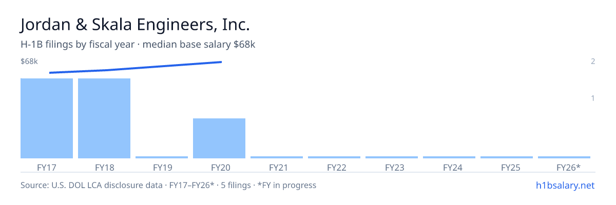Click the thin FY23 bar
This screenshot has height=205, width=616.
[392, 157]
